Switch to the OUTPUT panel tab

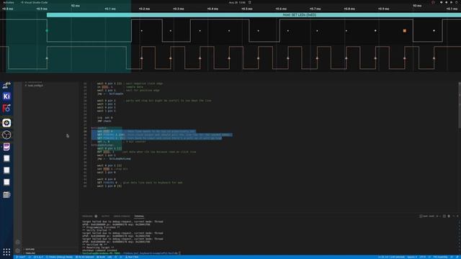(105, 216)
